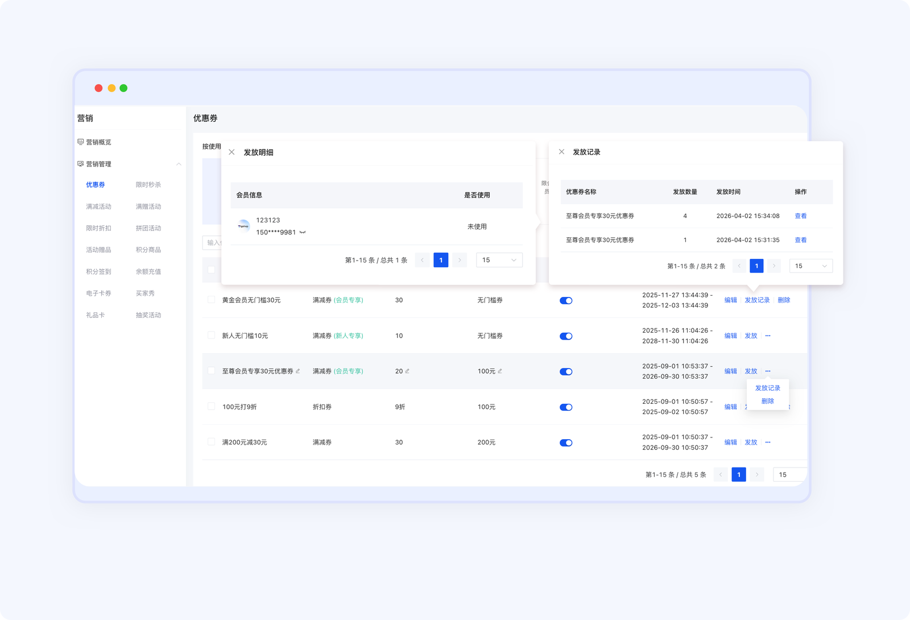Click 查看 for the 15:34:08 record
The height and width of the screenshot is (620, 910).
800,216
